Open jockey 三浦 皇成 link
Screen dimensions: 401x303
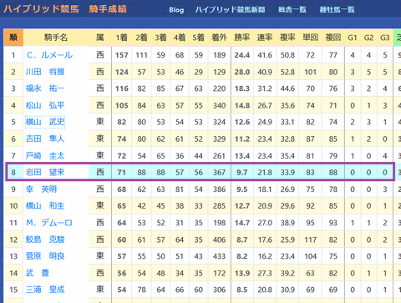(45, 290)
